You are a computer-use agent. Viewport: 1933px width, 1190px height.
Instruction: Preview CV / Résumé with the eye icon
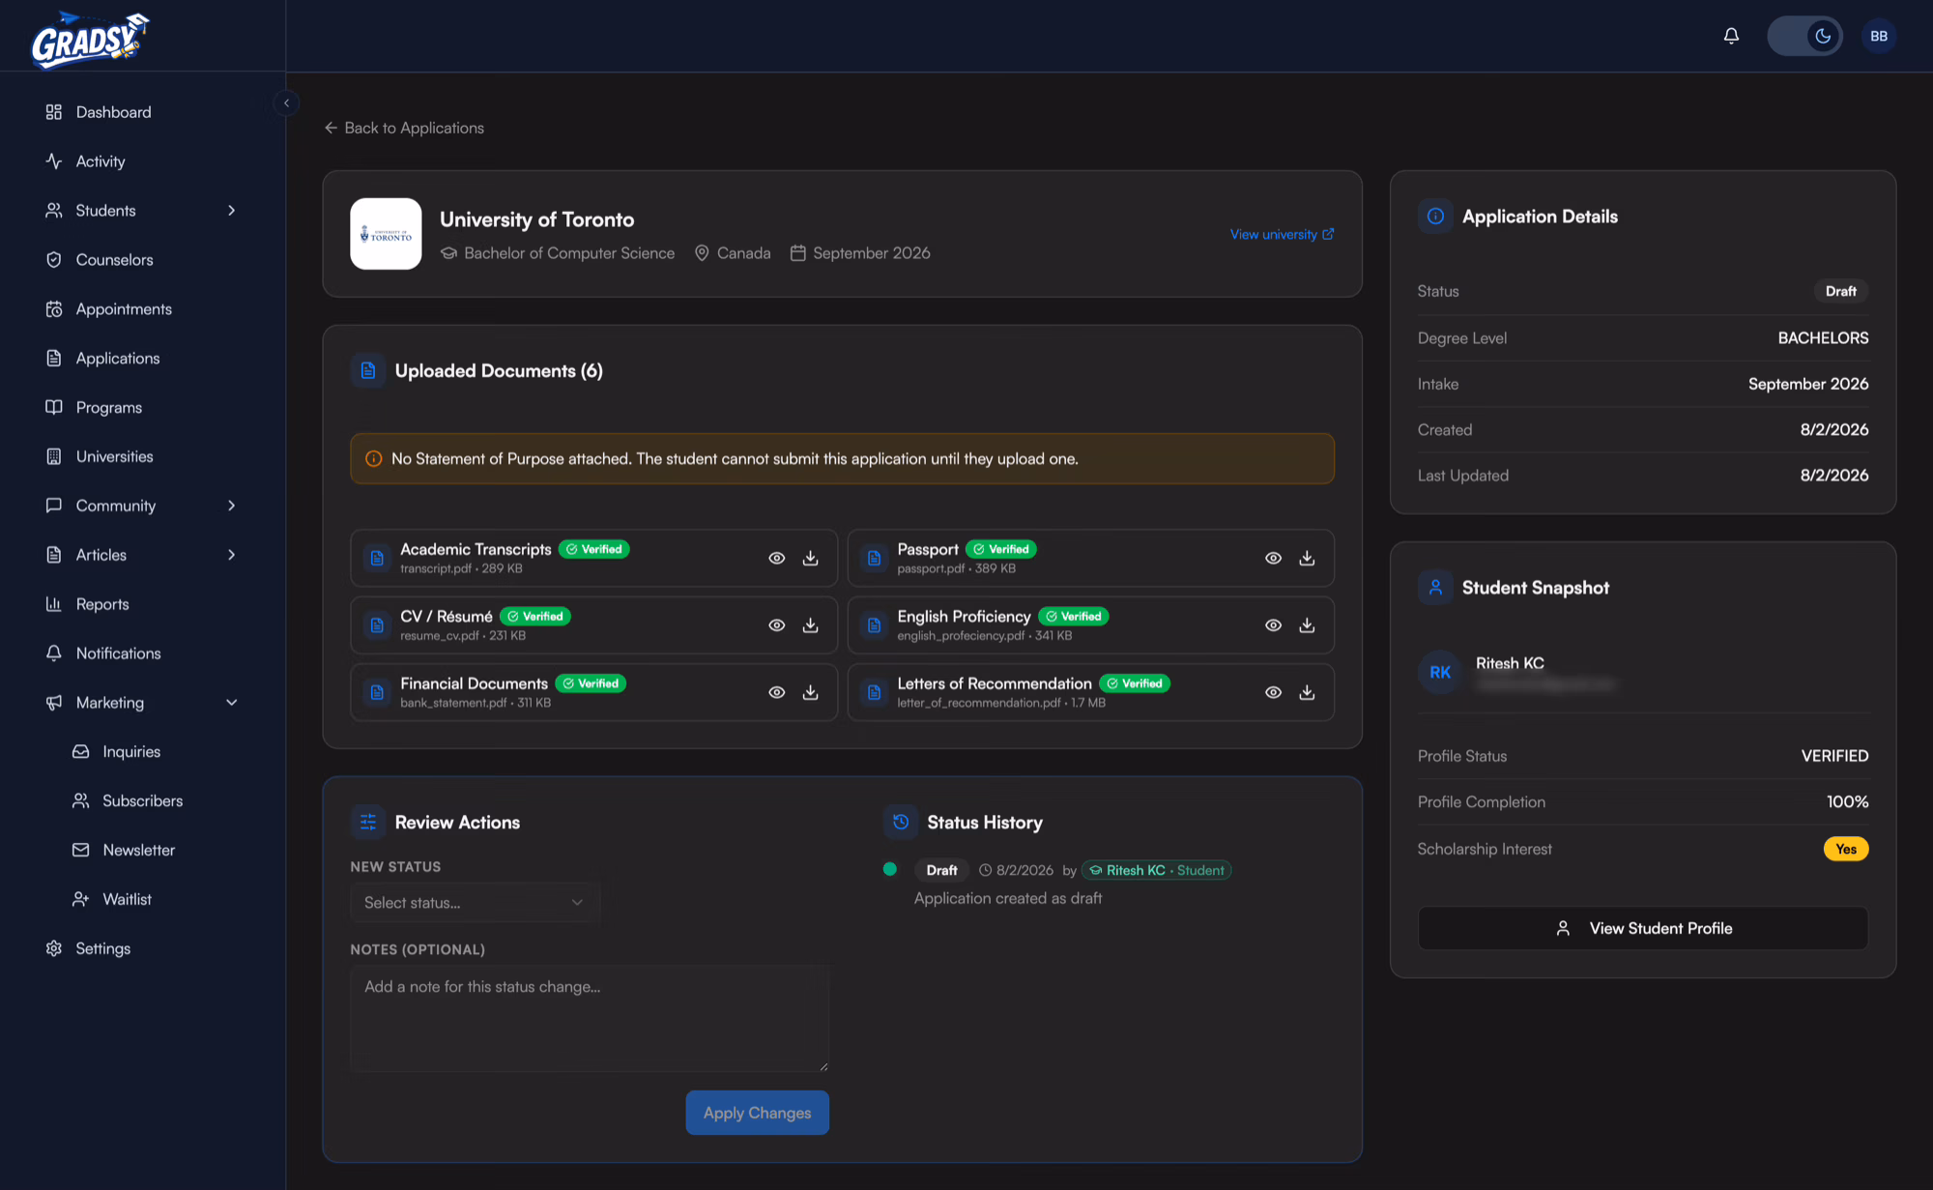click(776, 625)
